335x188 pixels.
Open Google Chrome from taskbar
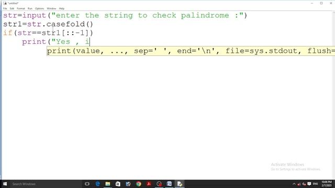(138, 184)
